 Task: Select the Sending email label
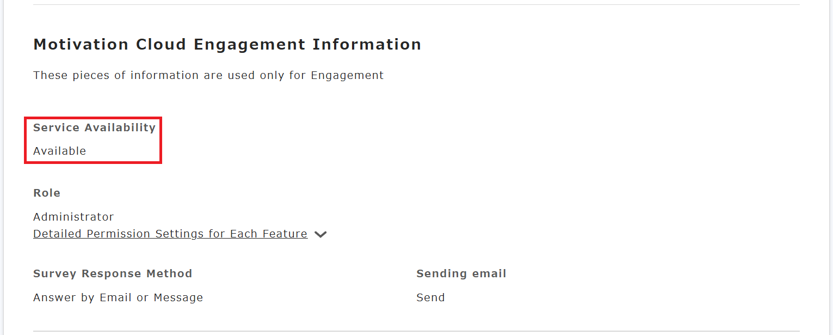click(461, 273)
